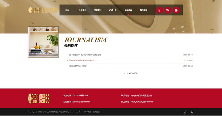Viewport: 222px width, 116px height.
Task: Open the Weibo icon in the footer
Action: point(185,112)
